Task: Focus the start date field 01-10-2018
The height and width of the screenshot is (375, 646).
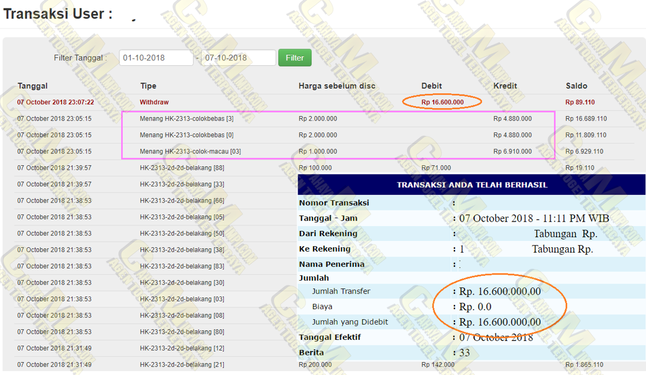Action: click(156, 58)
